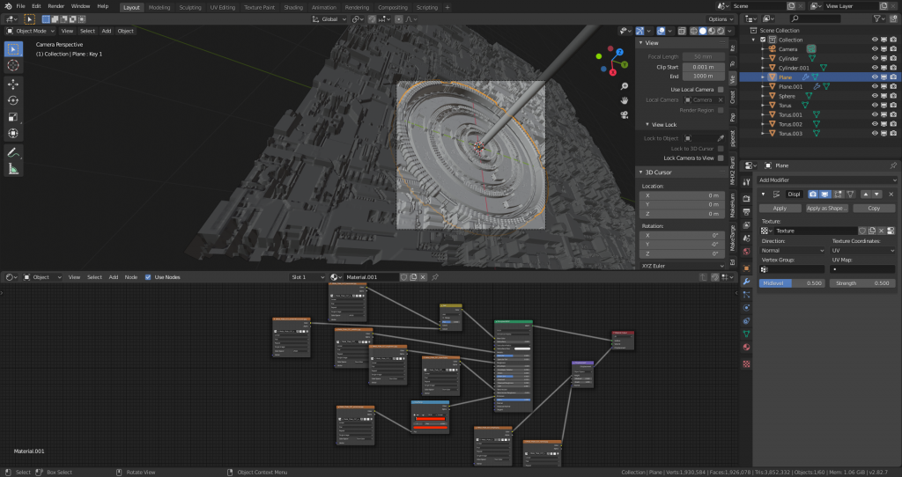Viewport: 902px width, 477px height.
Task: Select Plane.001 in the outliner
Action: tap(790, 87)
